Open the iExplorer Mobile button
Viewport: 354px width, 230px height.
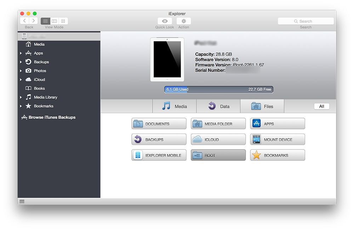[159, 155]
